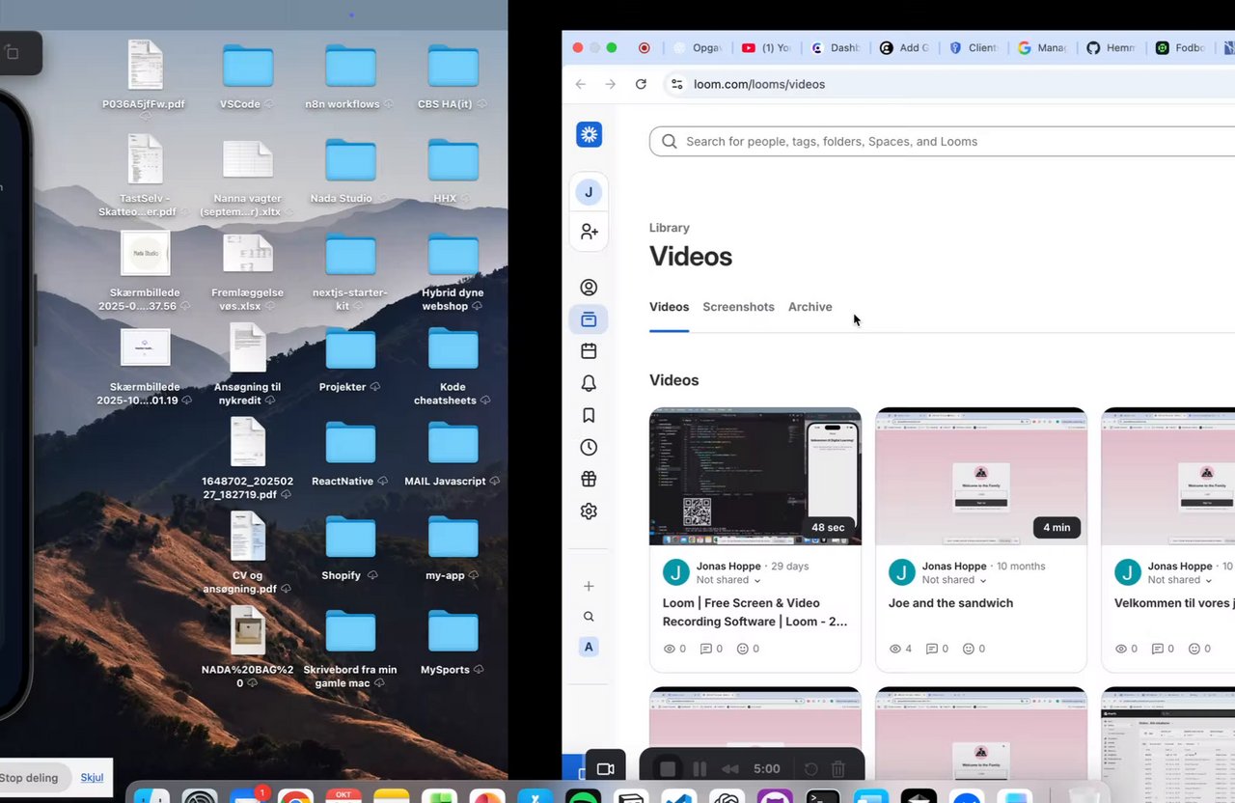Click the A space badge in sidebar
Screen dimensions: 1235x803
pos(589,647)
